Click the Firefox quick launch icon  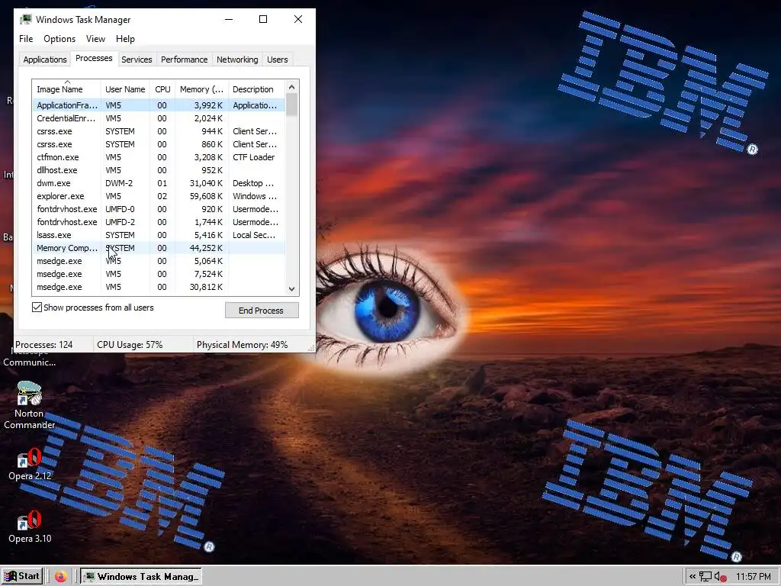61,577
